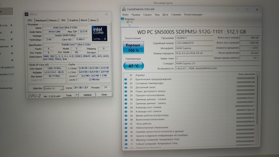This screenshot has width=279, height=157.
Task: Open the Mainboard tab in CPU-Z
Action: pos(41,20)
